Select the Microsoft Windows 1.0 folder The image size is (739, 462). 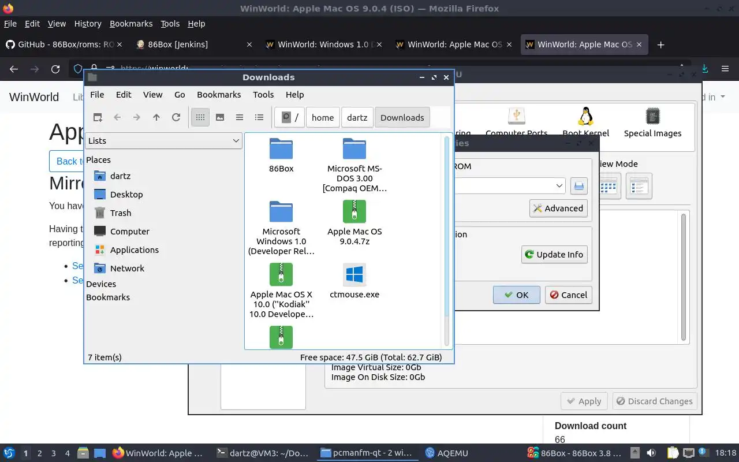(281, 228)
